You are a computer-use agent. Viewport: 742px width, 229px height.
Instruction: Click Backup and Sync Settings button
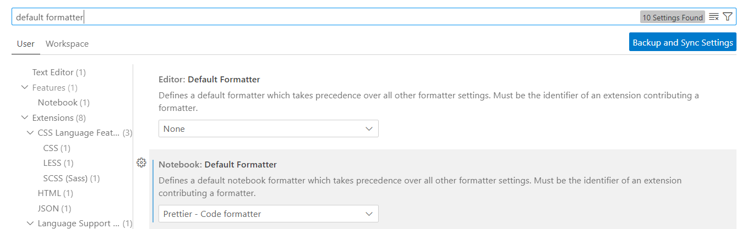[x=683, y=42]
